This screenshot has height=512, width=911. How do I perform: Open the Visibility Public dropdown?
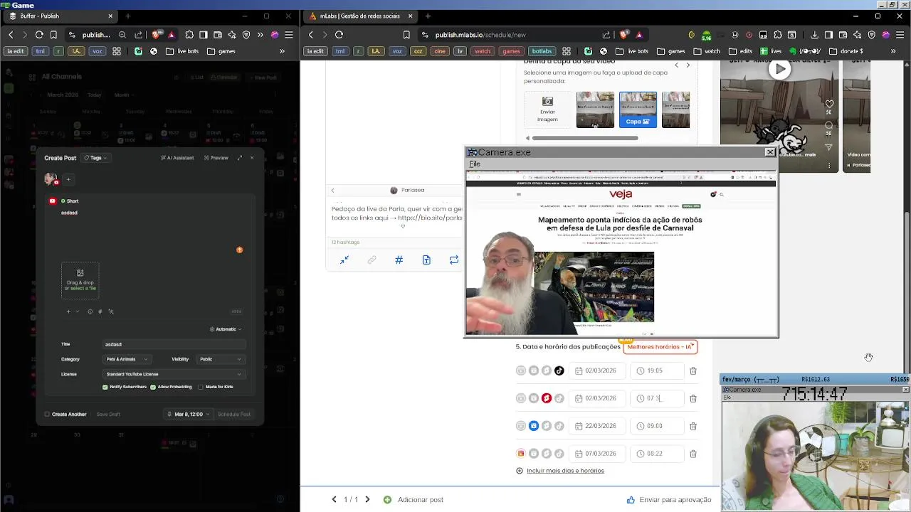(x=221, y=359)
